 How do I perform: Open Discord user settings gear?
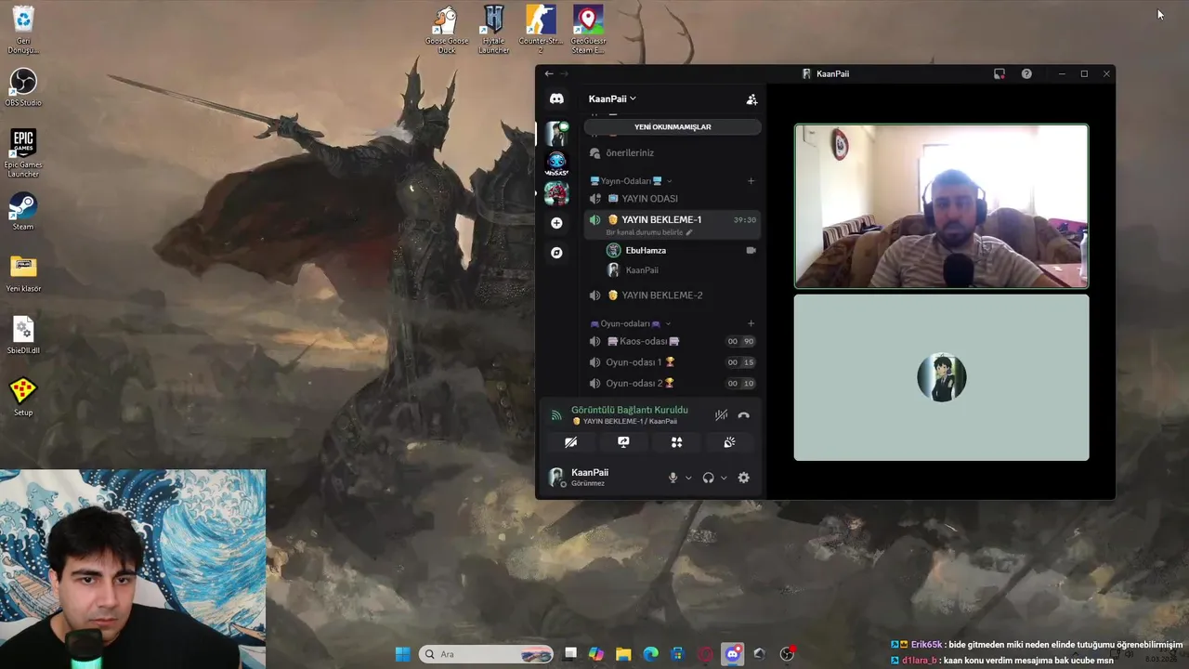(743, 478)
